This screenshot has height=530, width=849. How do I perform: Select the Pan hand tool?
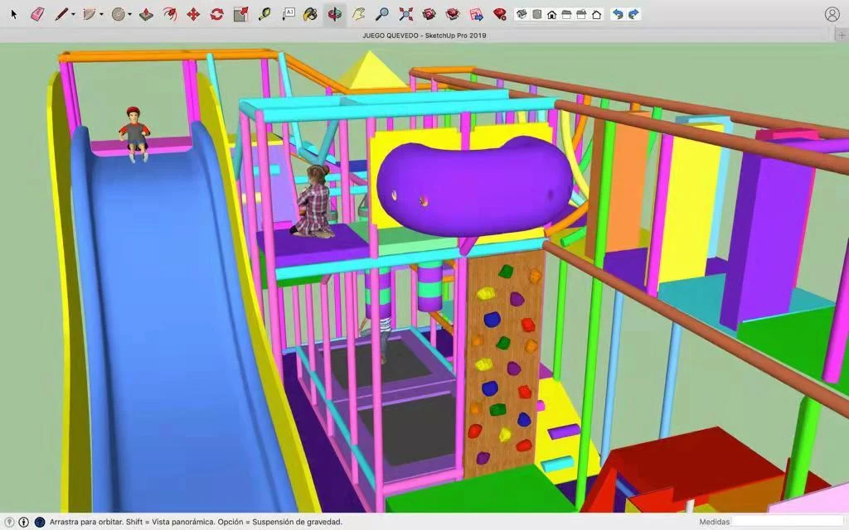pos(358,14)
